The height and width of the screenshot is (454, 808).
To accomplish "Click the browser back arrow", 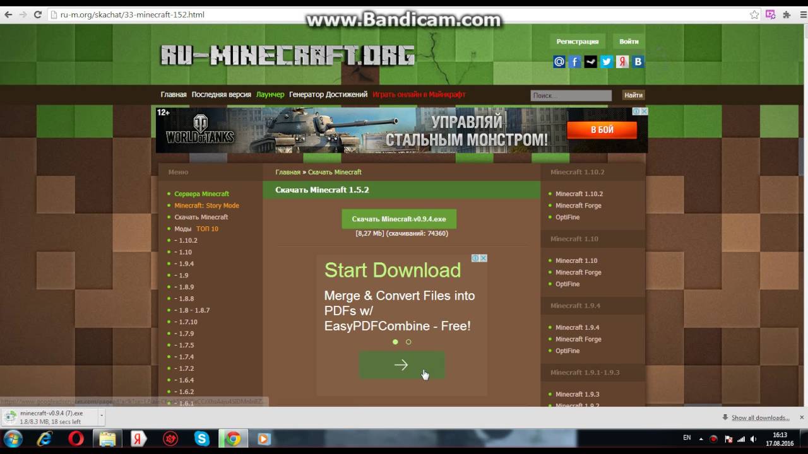I will [8, 15].
